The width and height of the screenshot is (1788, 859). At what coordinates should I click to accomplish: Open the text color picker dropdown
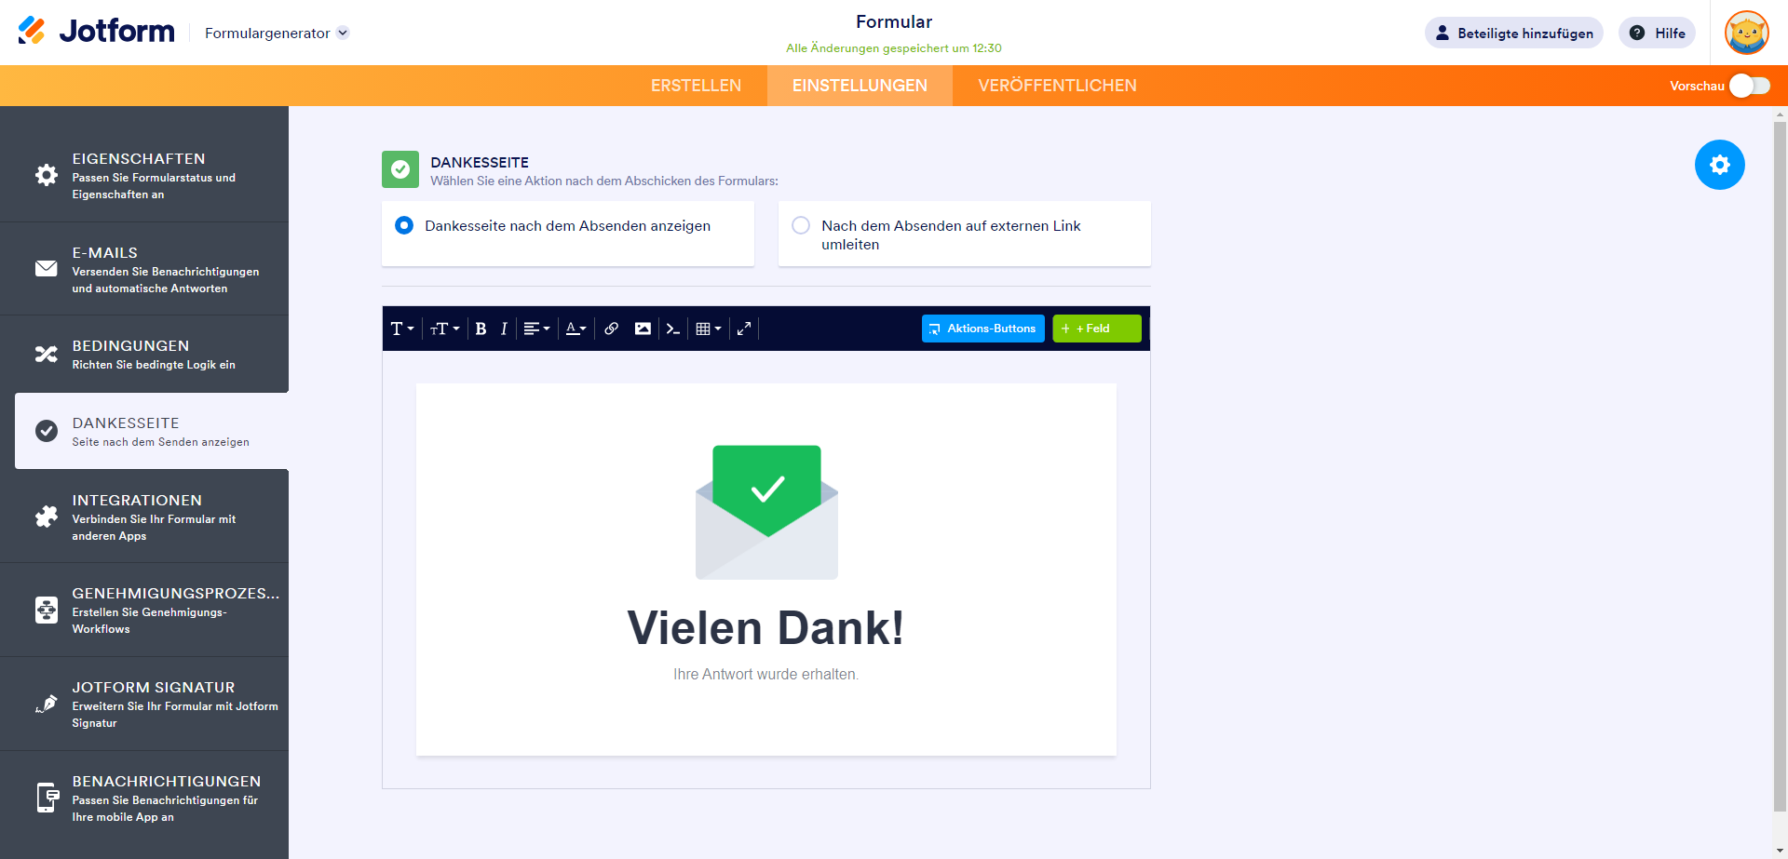576,329
